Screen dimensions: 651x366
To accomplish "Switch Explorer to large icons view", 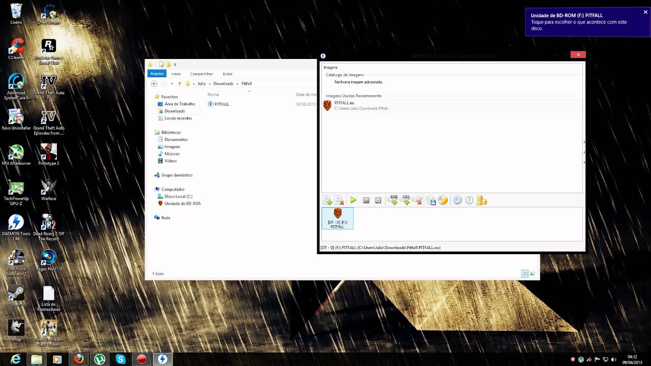I will [x=532, y=273].
